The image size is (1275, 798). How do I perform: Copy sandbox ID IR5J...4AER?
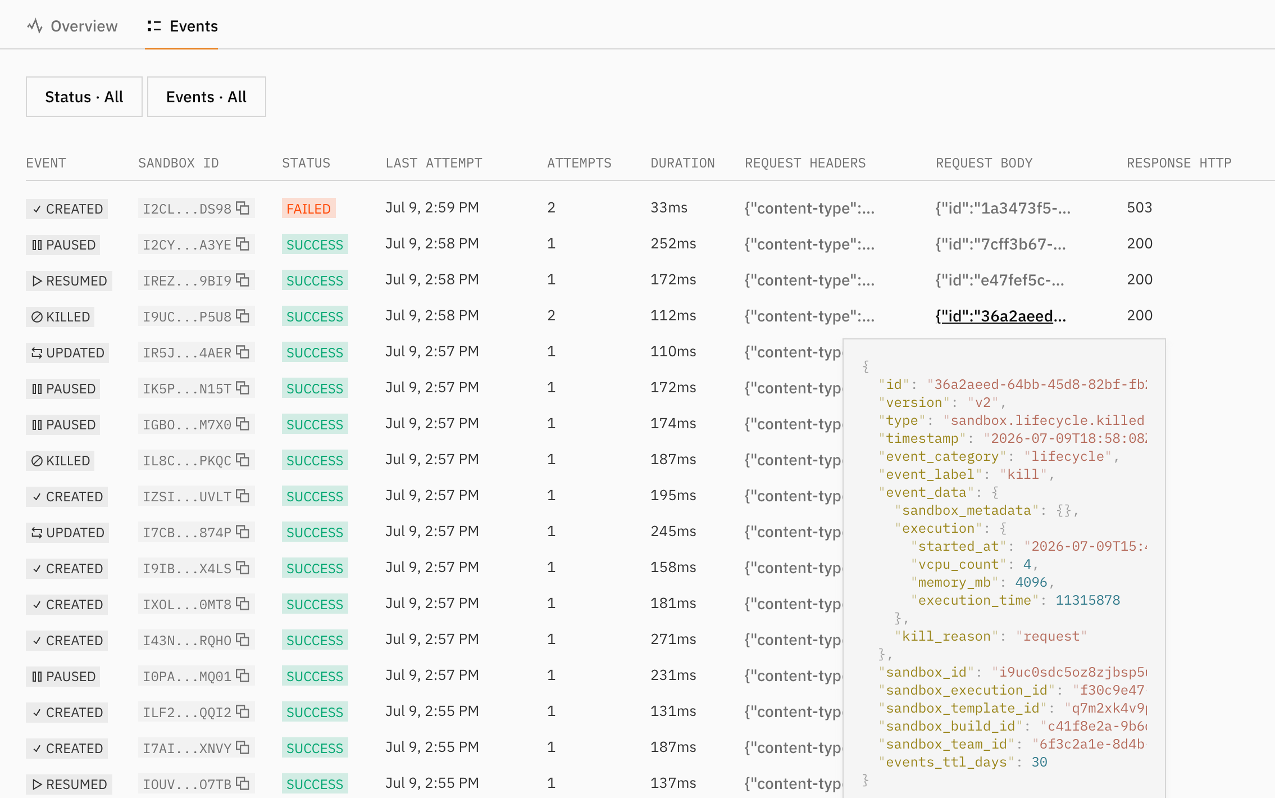(x=243, y=352)
